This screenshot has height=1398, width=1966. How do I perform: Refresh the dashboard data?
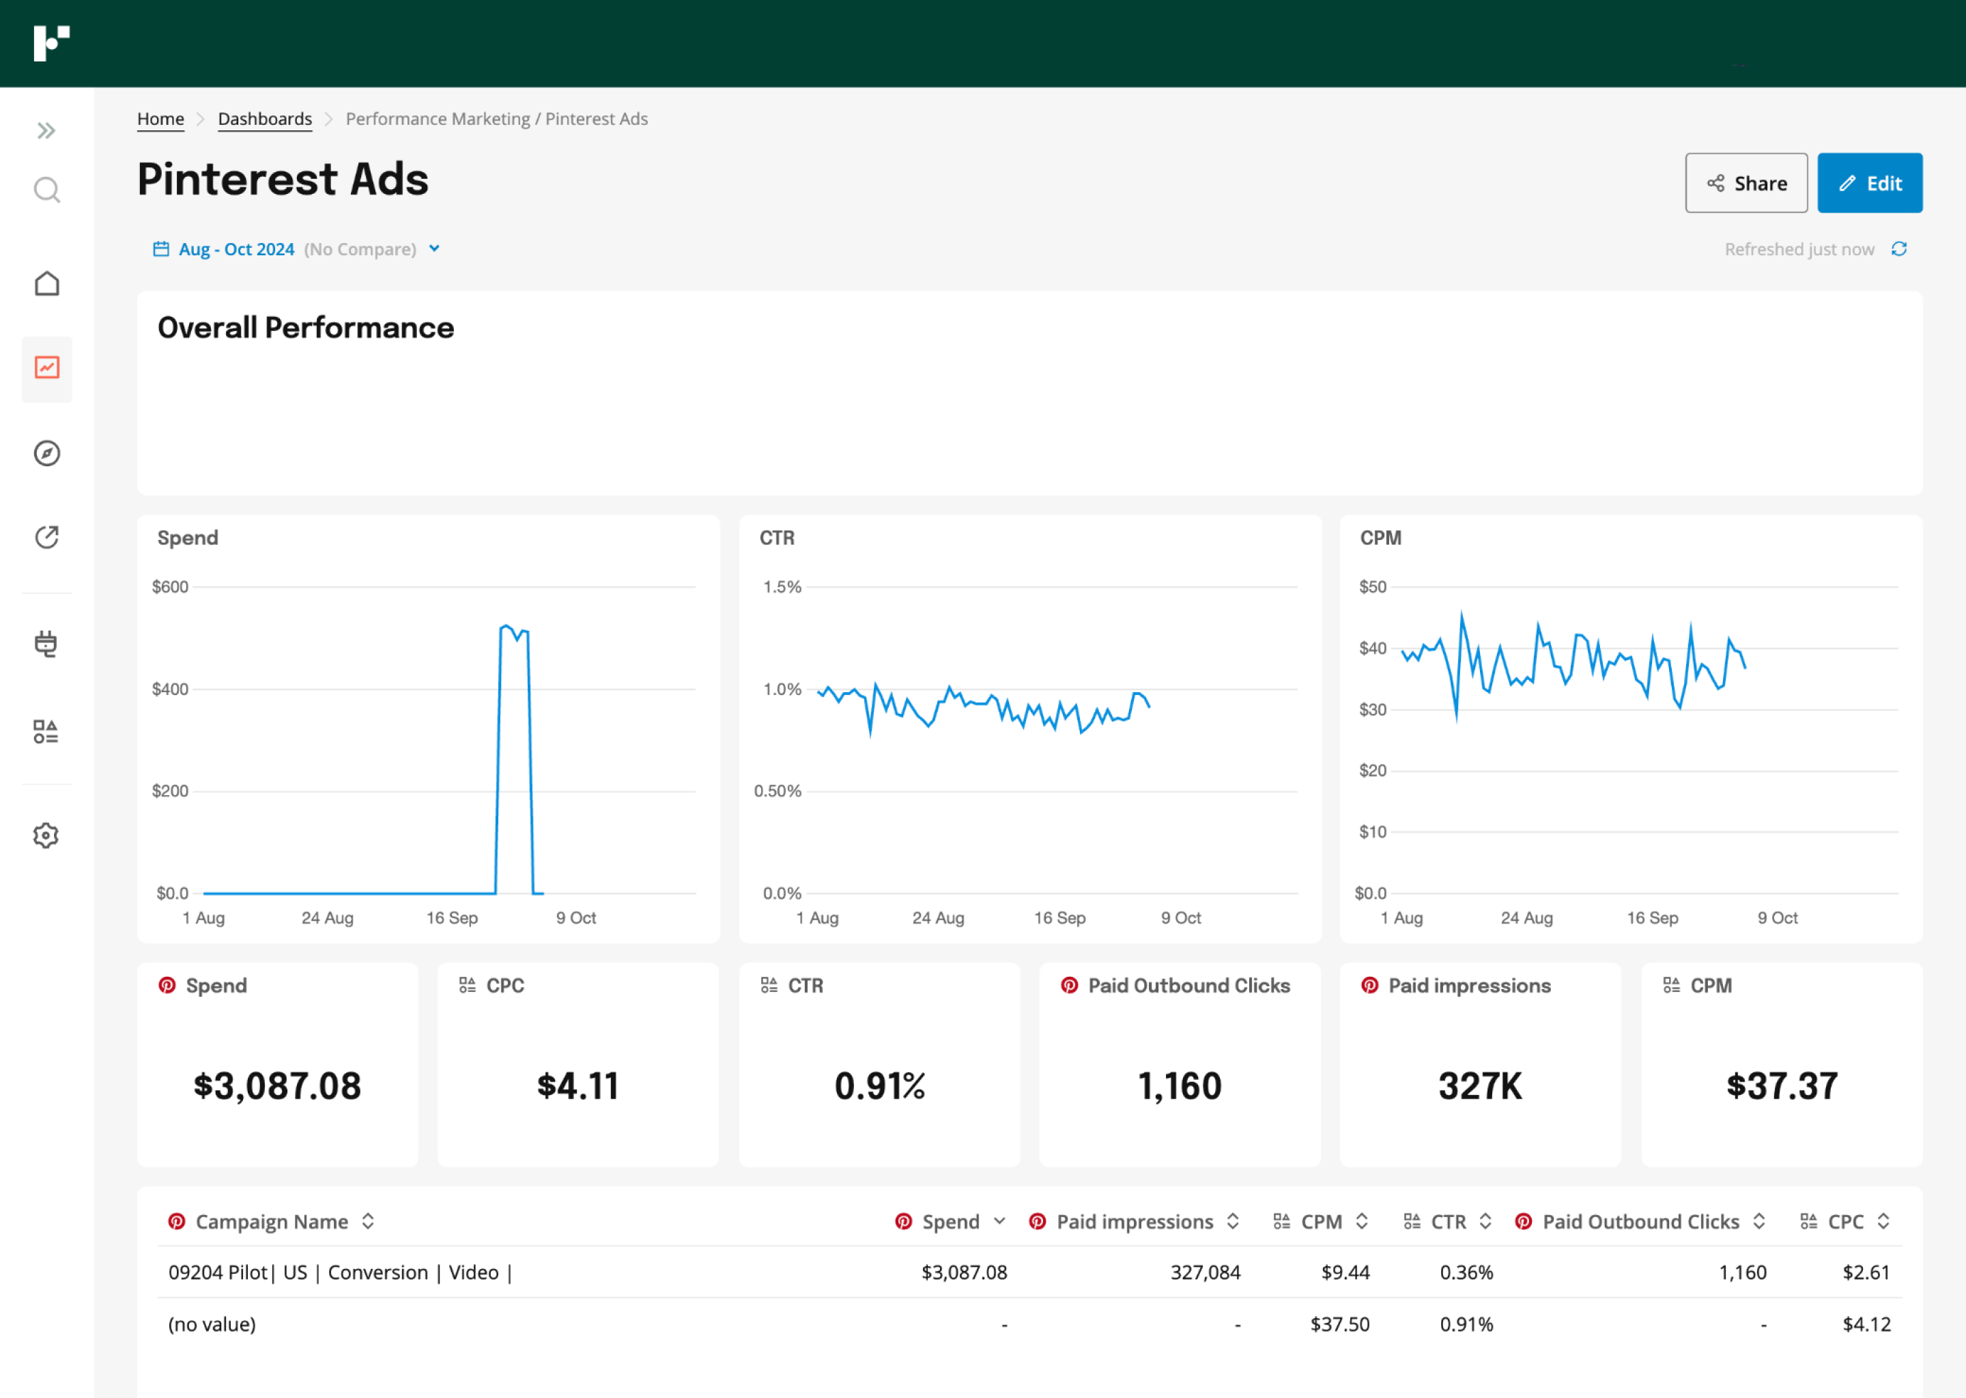tap(1900, 248)
